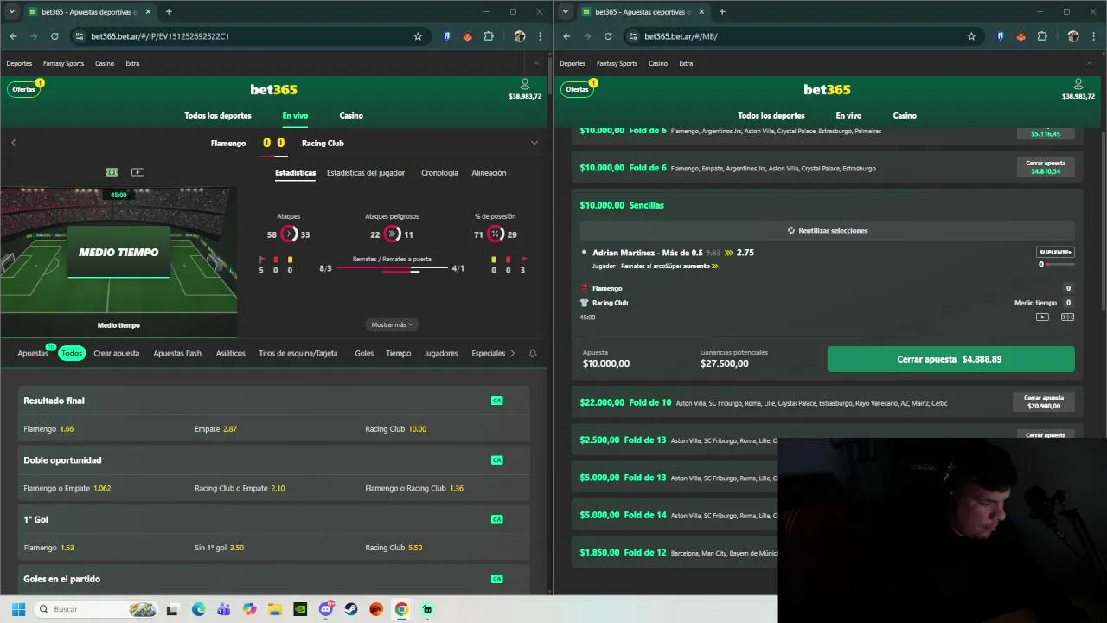The image size is (1107, 623).
Task: Open the Asiáticos market tab
Action: (x=230, y=353)
